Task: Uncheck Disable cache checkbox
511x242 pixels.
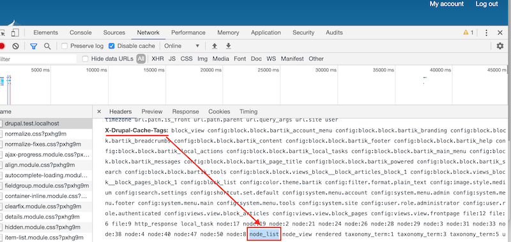Action: pyautogui.click(x=111, y=46)
